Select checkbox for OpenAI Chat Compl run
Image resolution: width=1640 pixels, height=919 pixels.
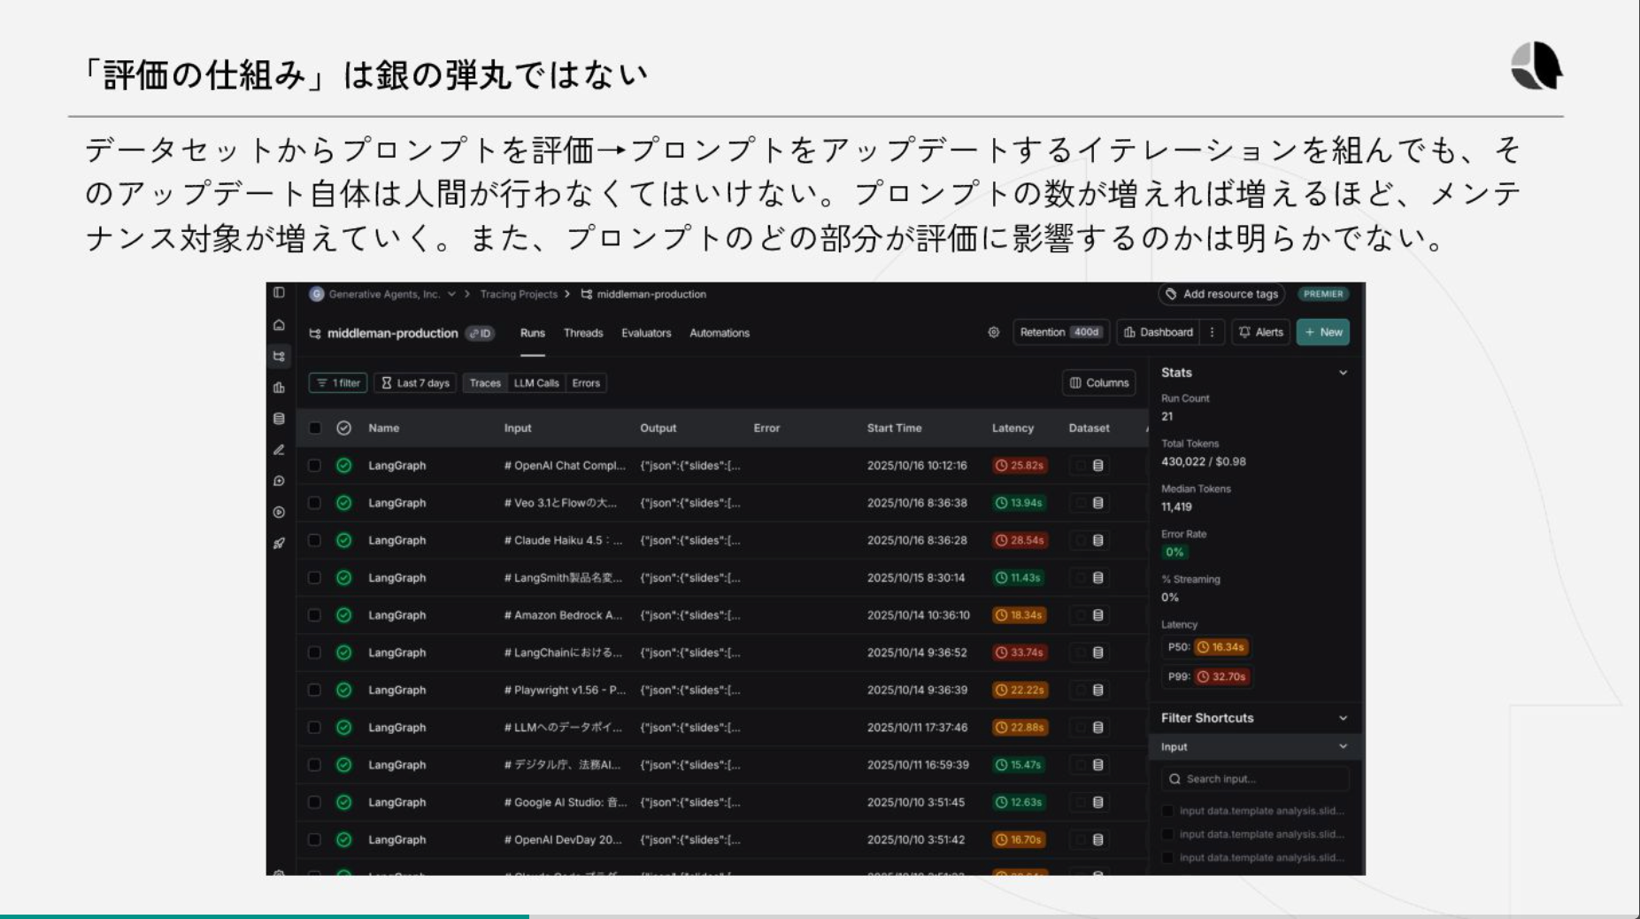pos(315,465)
